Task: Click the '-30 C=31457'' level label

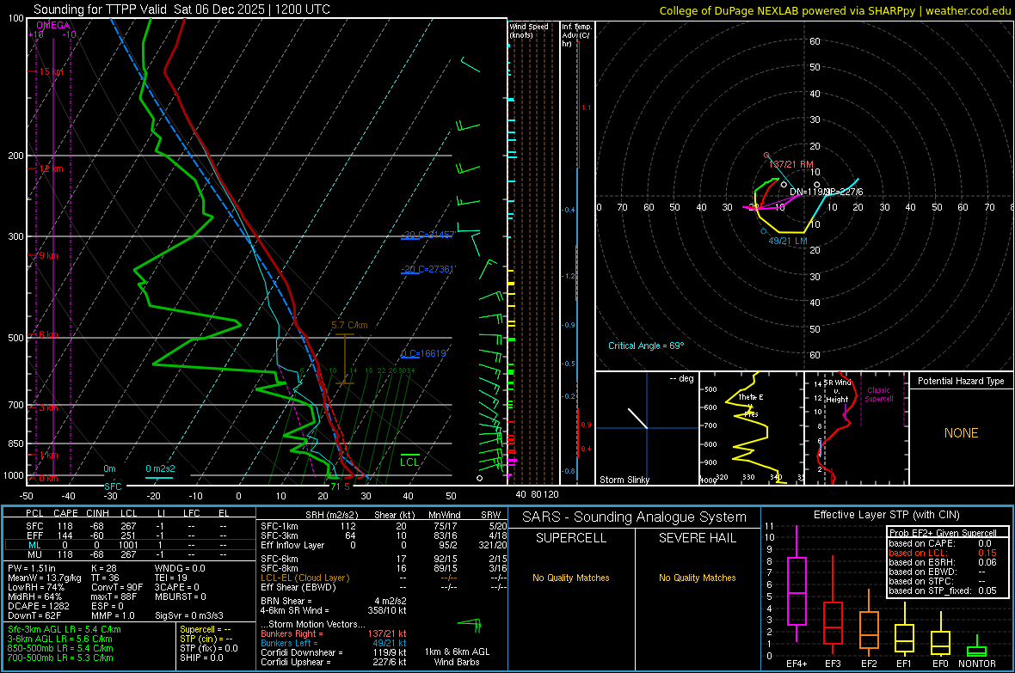Action: [x=428, y=235]
